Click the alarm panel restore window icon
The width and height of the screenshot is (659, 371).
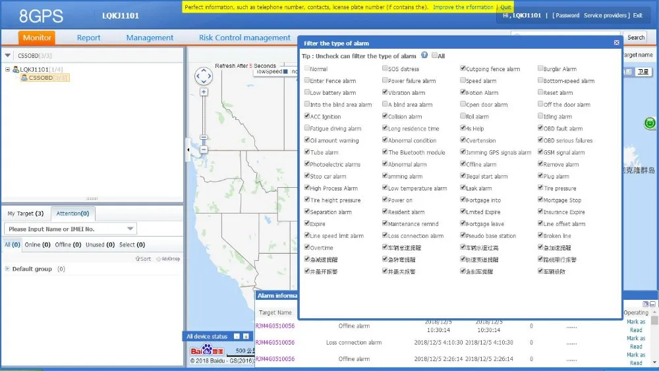(x=646, y=304)
